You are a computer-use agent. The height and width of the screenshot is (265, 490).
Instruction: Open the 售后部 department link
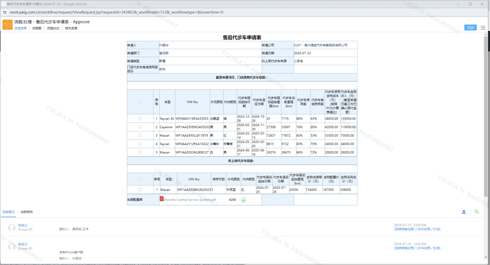coord(163,53)
